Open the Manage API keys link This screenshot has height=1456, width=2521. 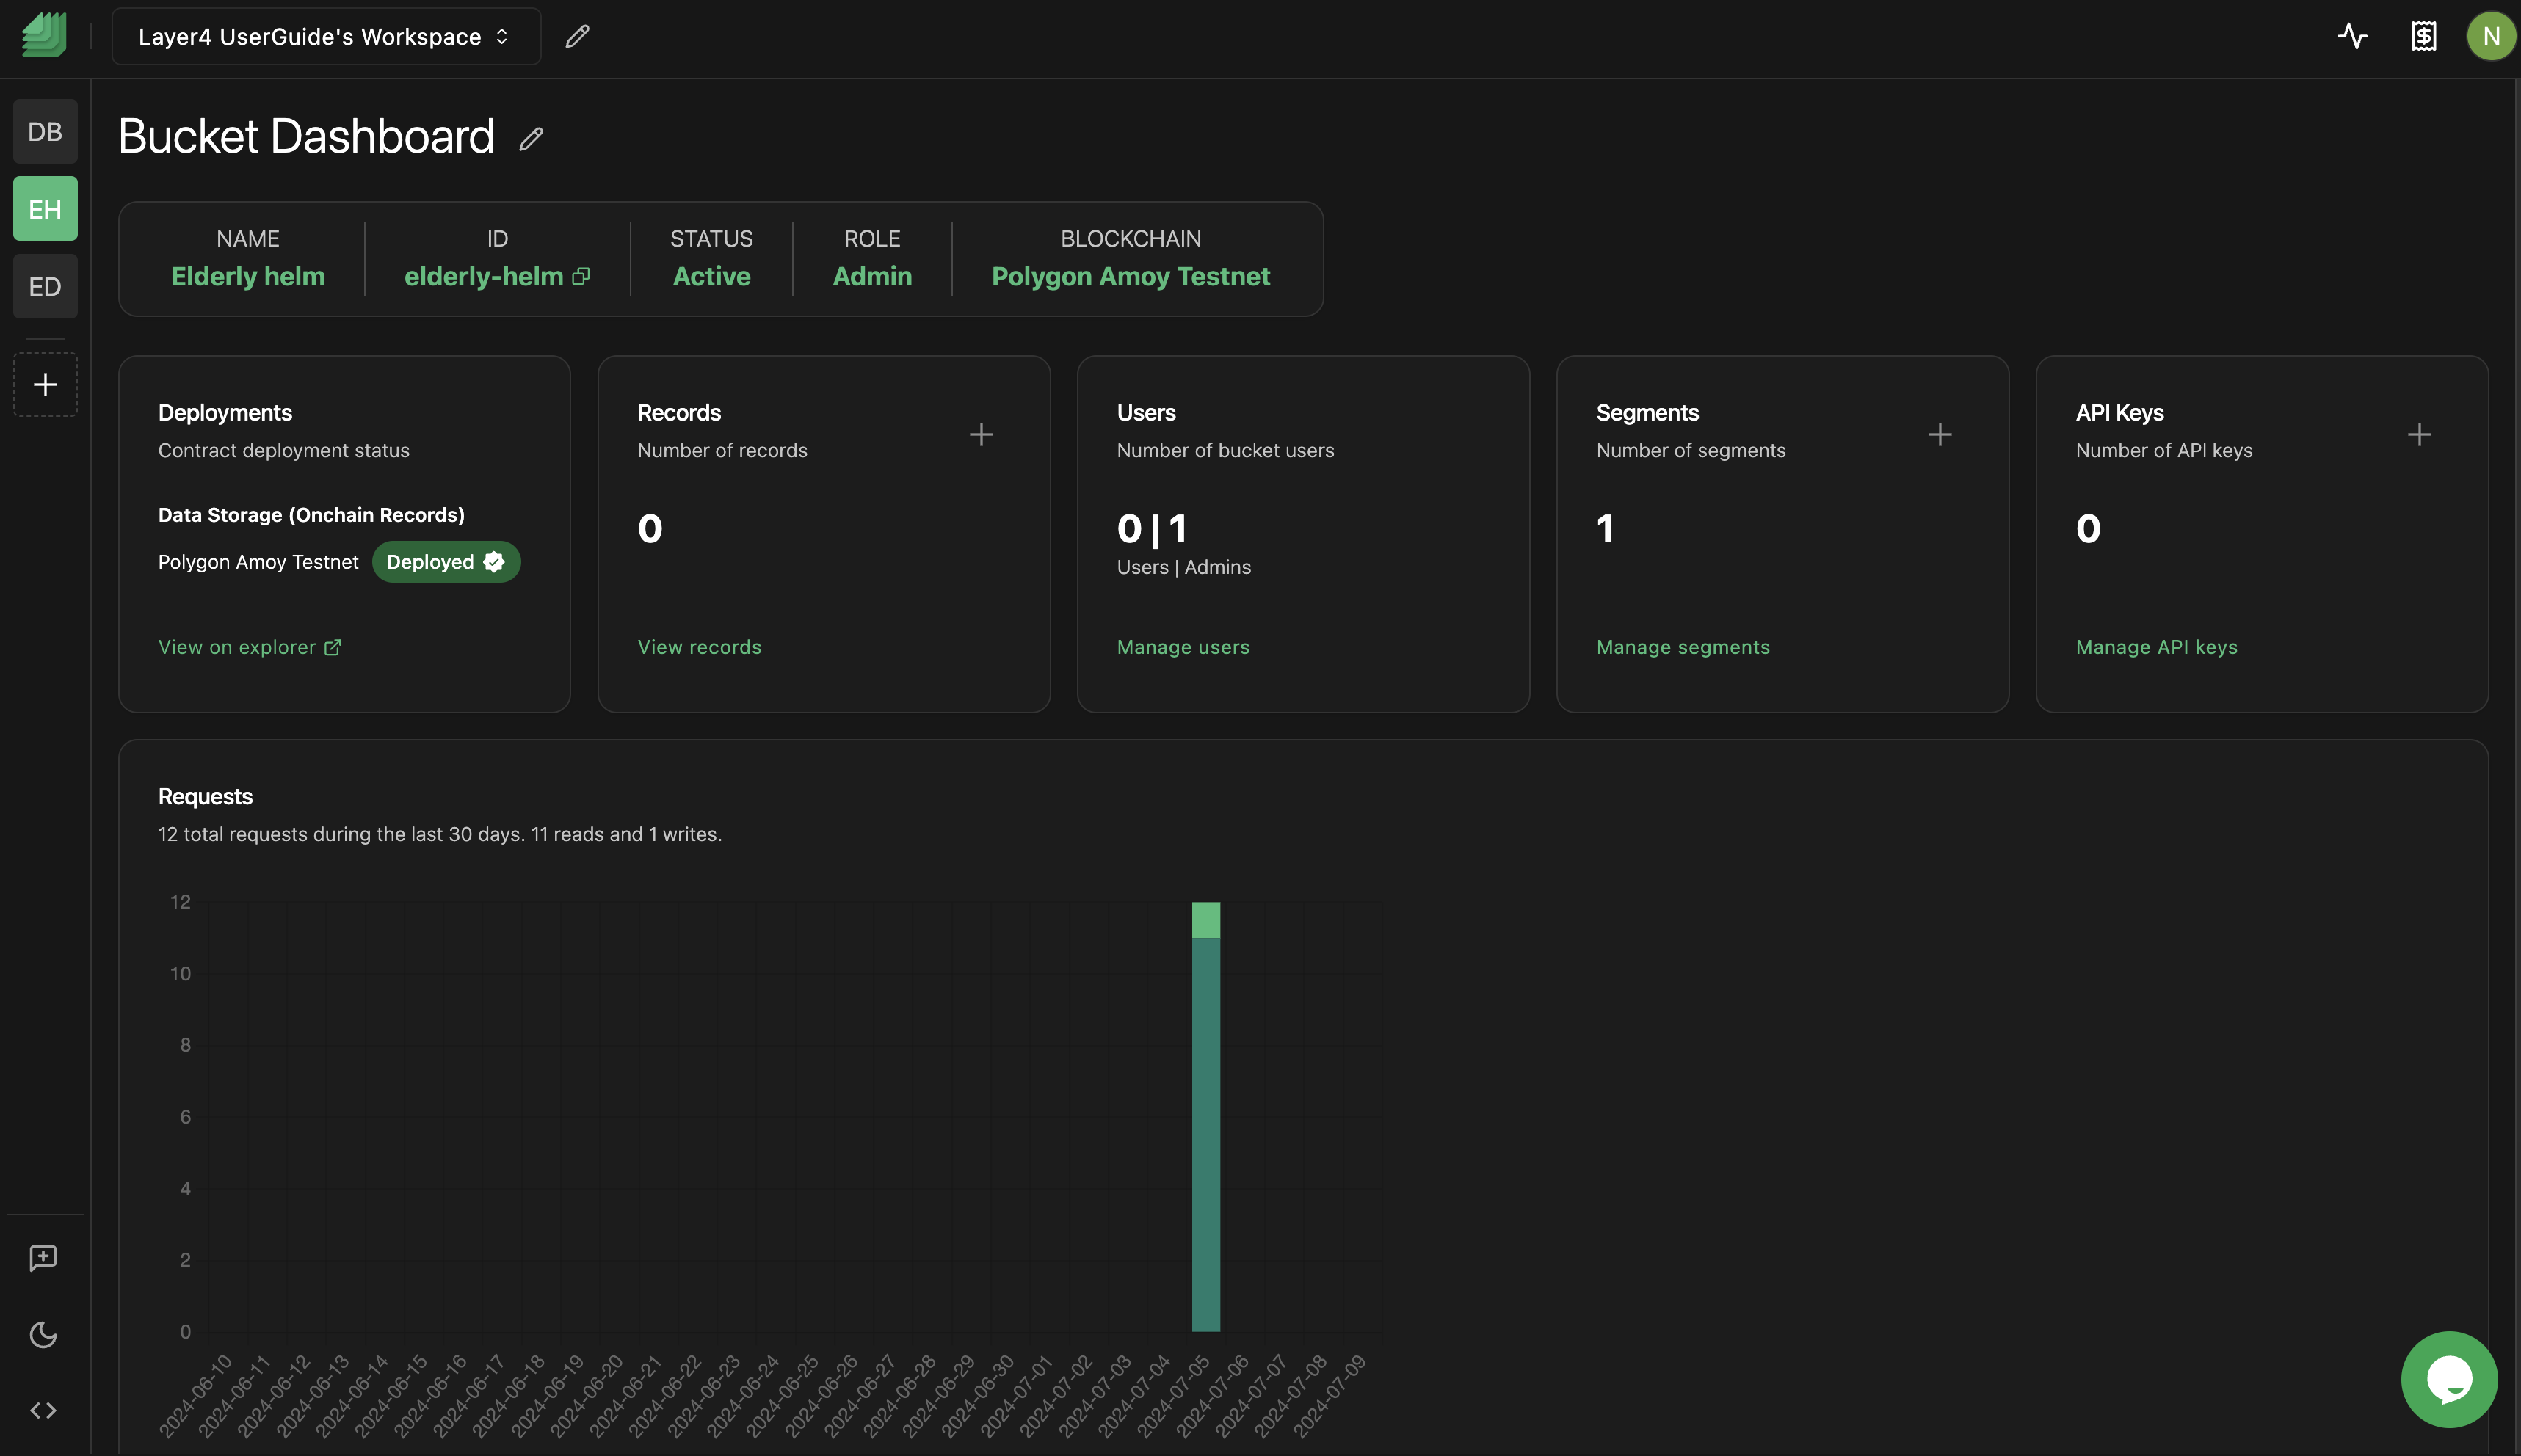2157,648
